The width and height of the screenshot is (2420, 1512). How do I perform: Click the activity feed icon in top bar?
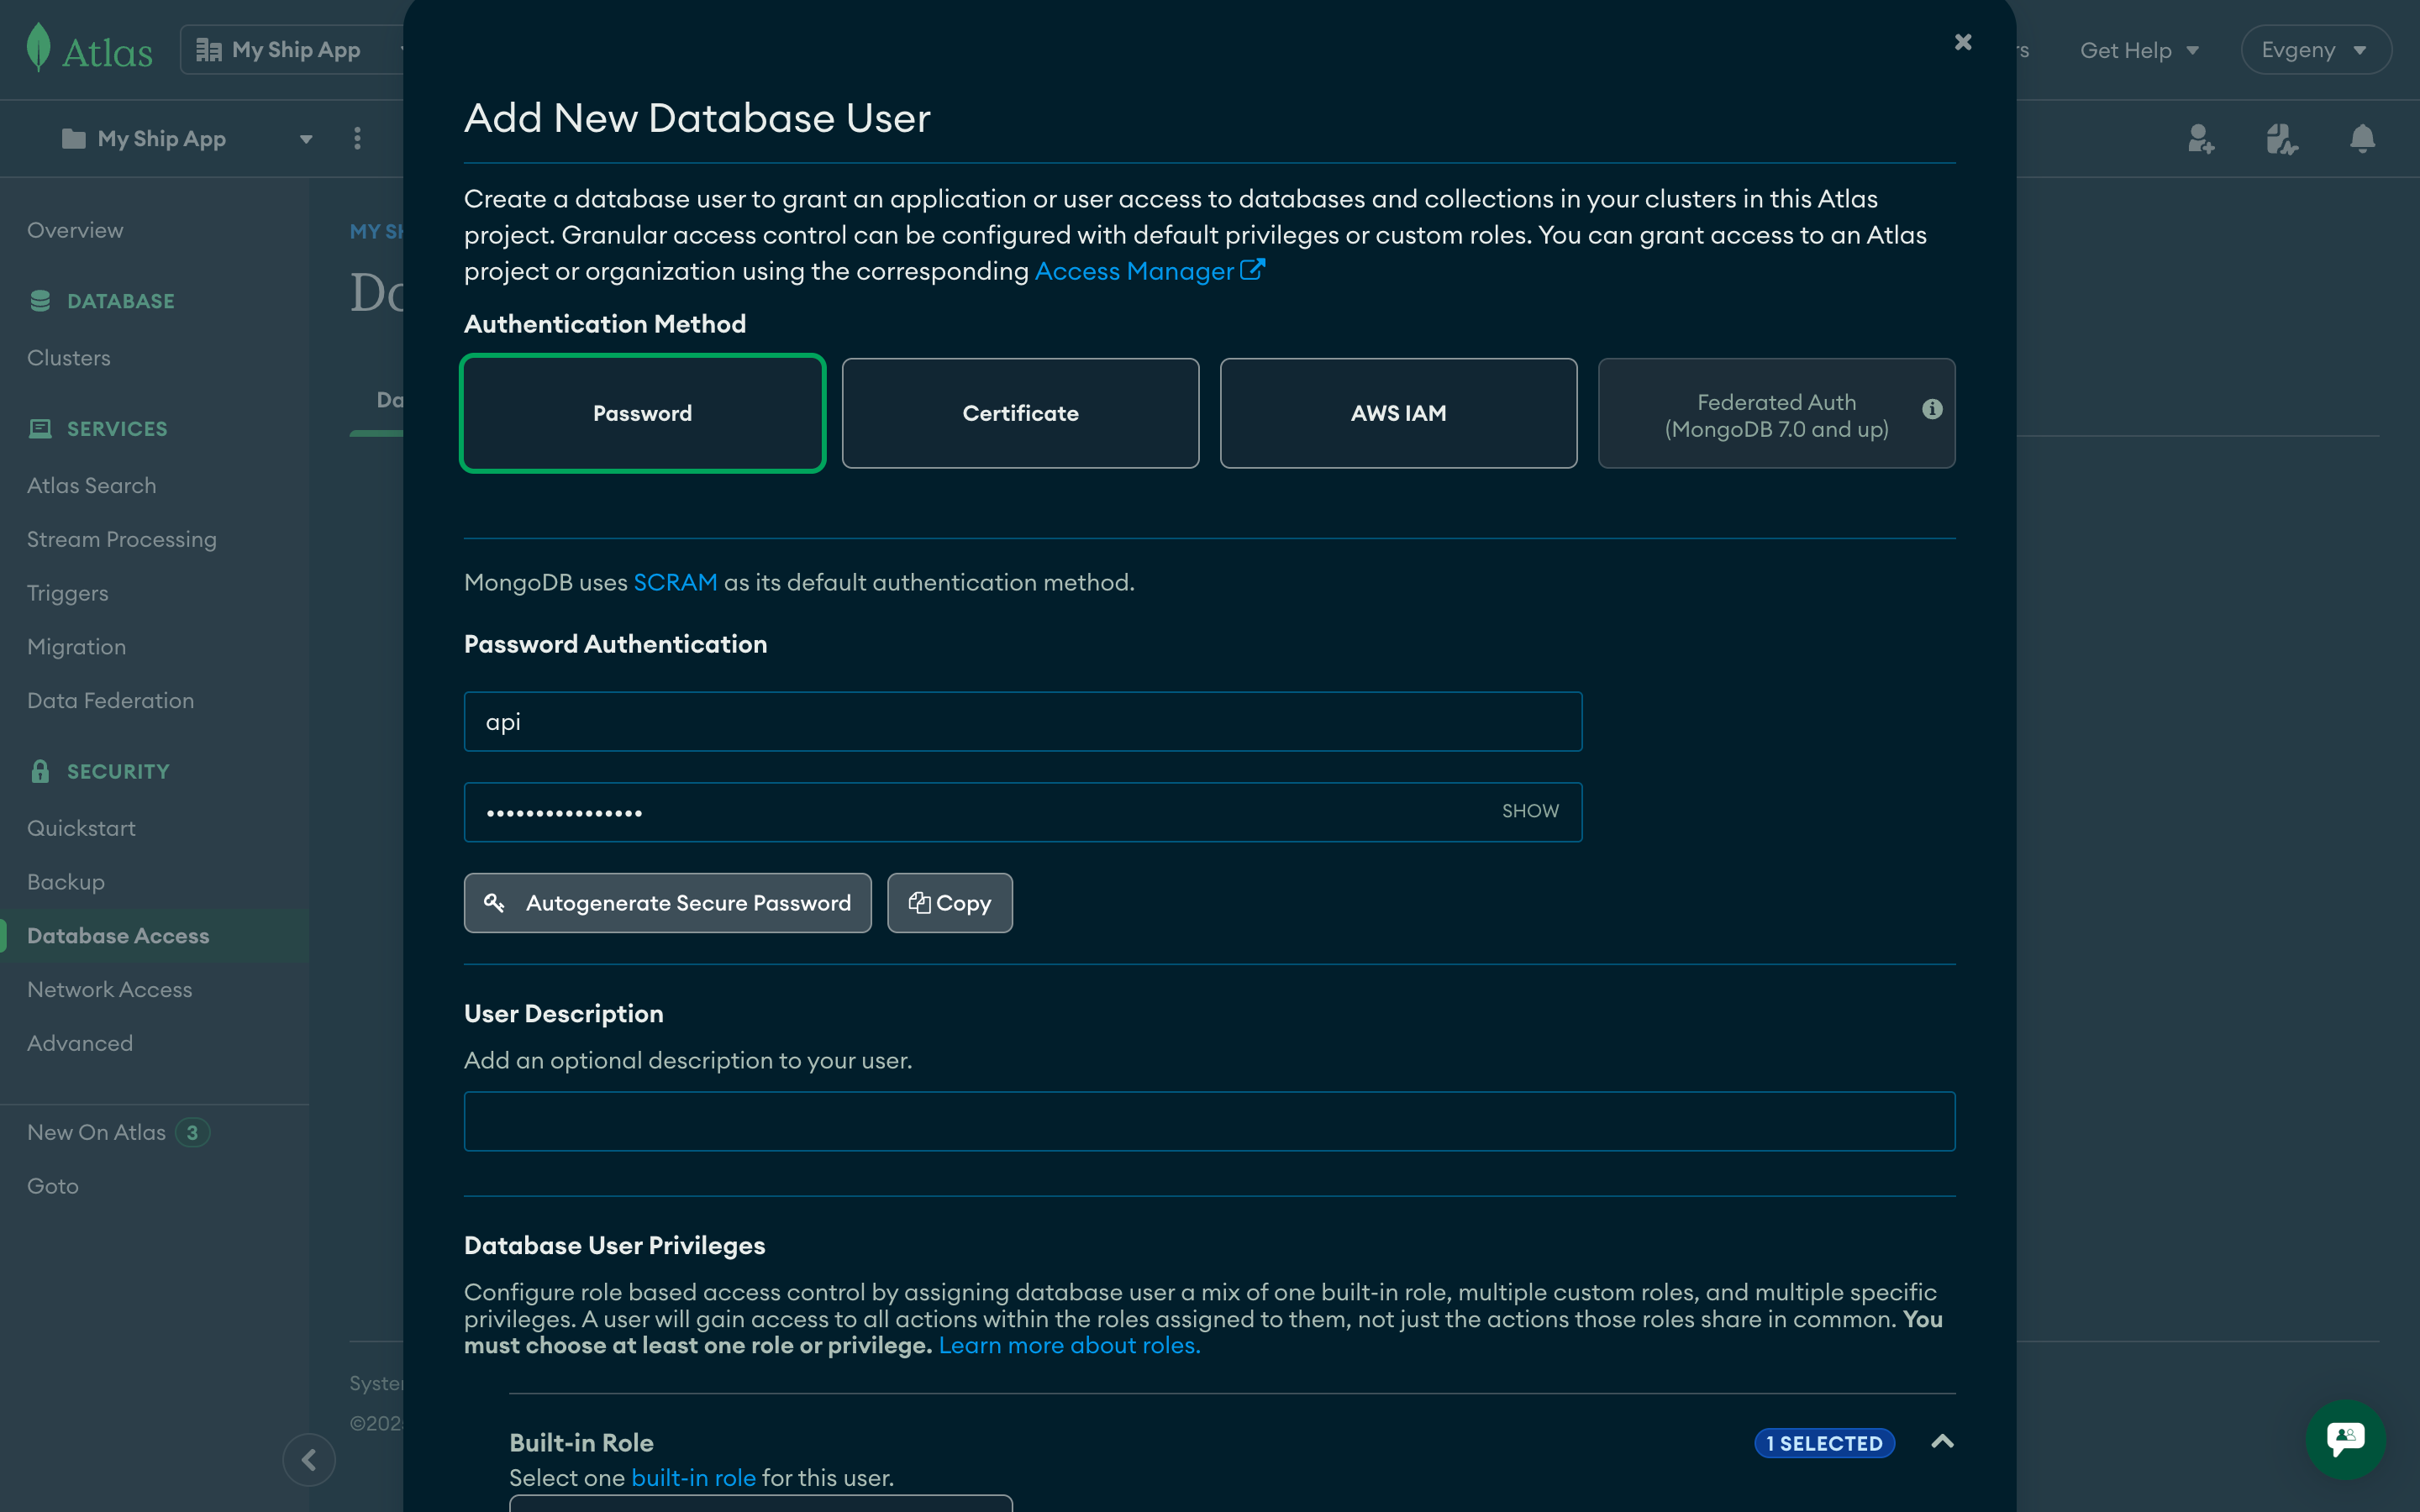tap(2281, 139)
